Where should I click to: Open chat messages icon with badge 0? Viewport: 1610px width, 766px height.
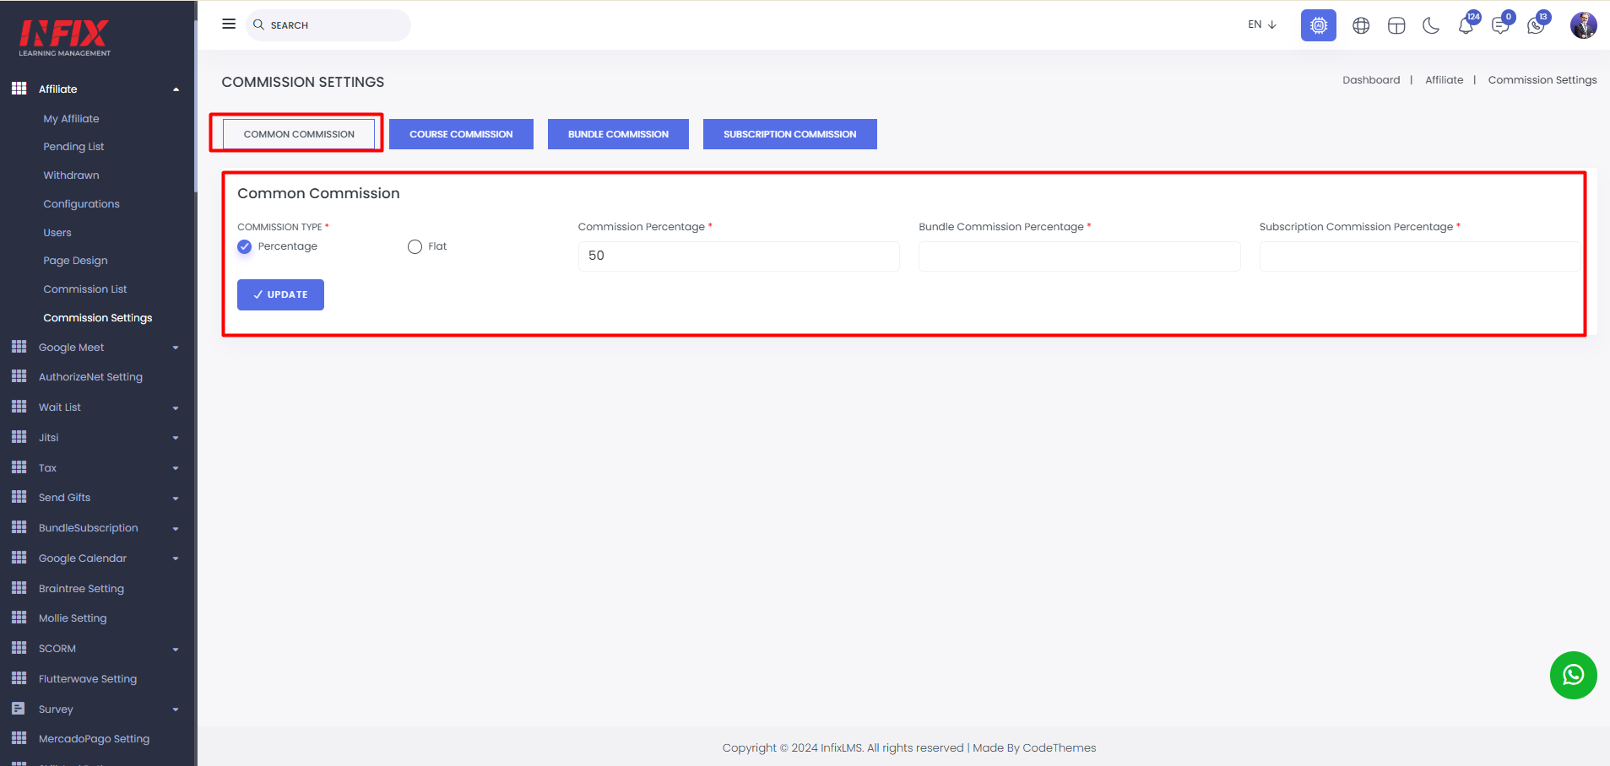coord(1501,26)
